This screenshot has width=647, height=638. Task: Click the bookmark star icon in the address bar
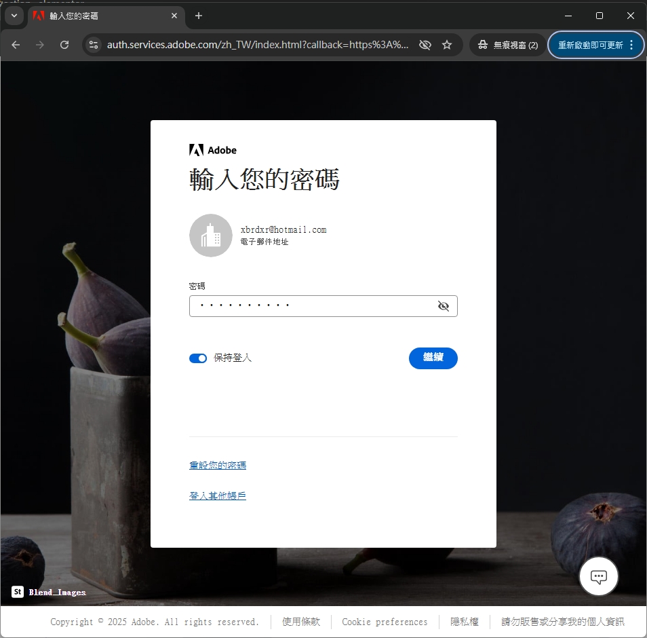tap(447, 45)
